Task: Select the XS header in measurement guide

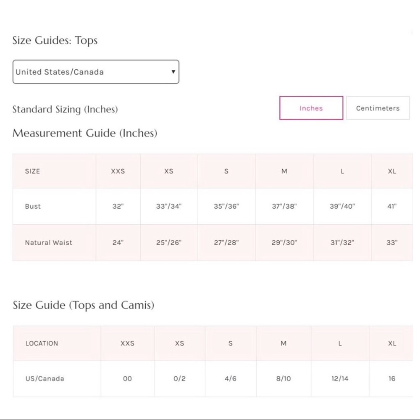Action: (x=169, y=171)
